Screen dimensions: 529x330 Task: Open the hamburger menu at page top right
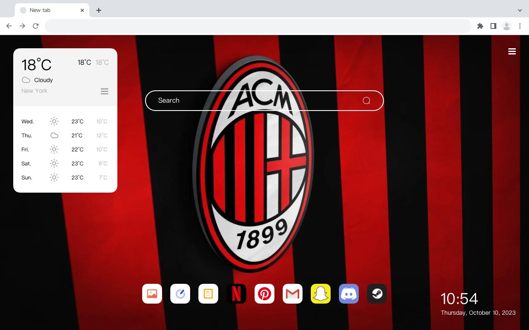tap(512, 52)
